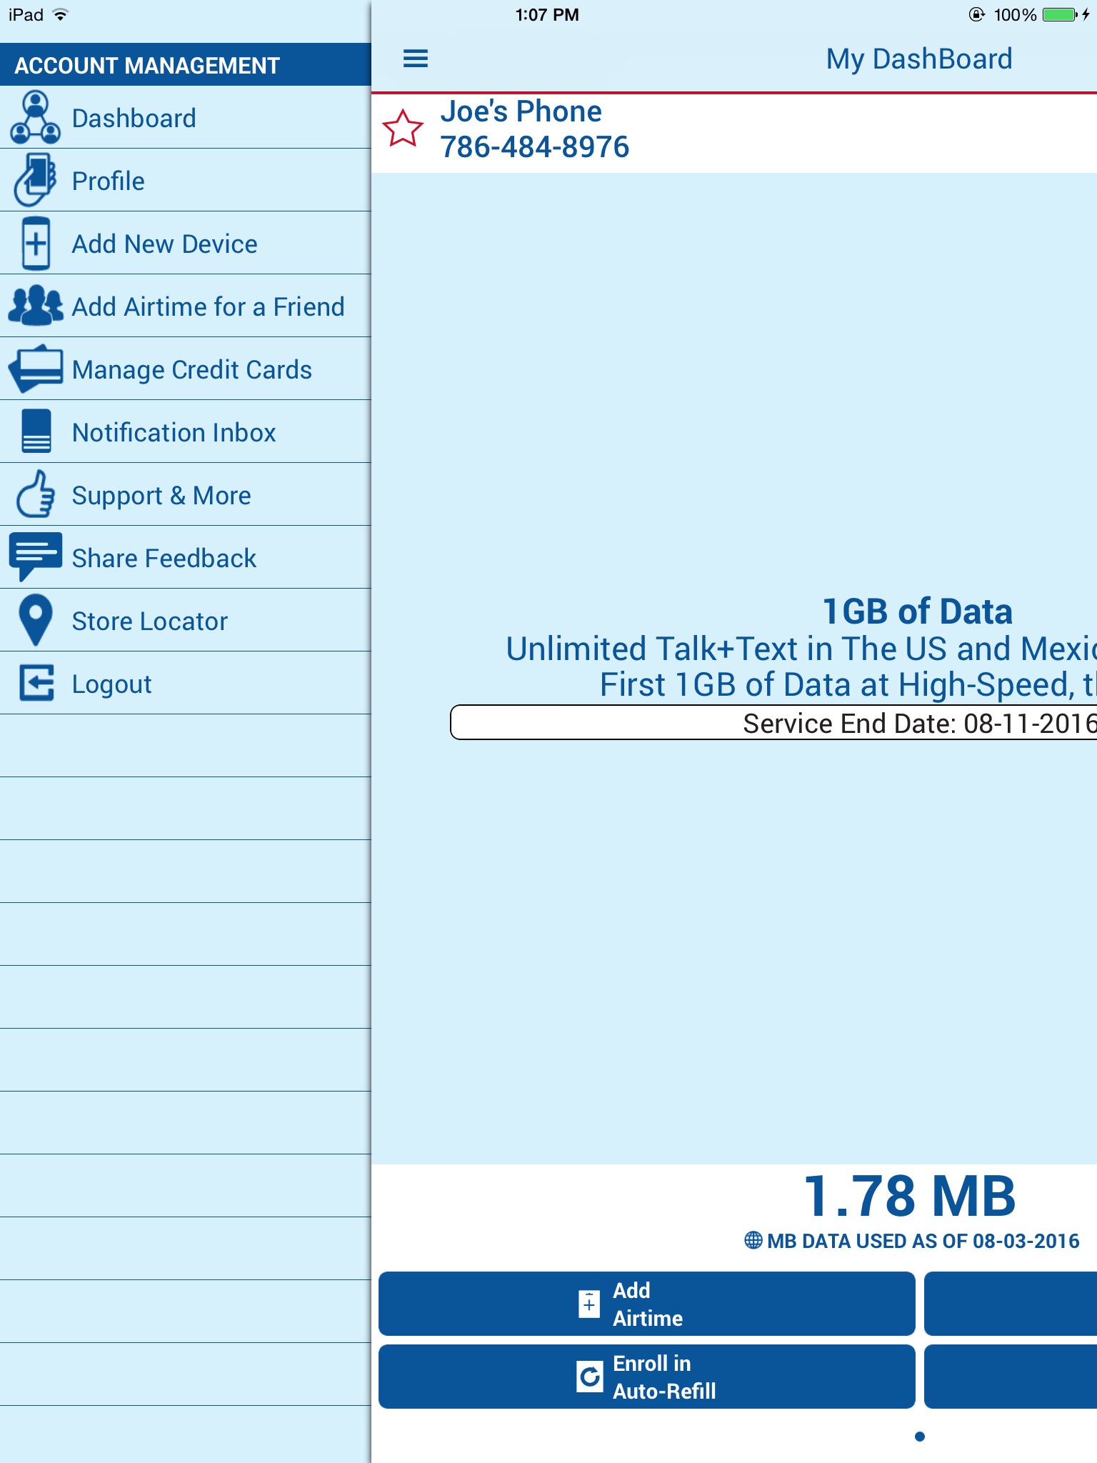Go to Support & More
This screenshot has height=1463, width=1097.
pos(186,494)
